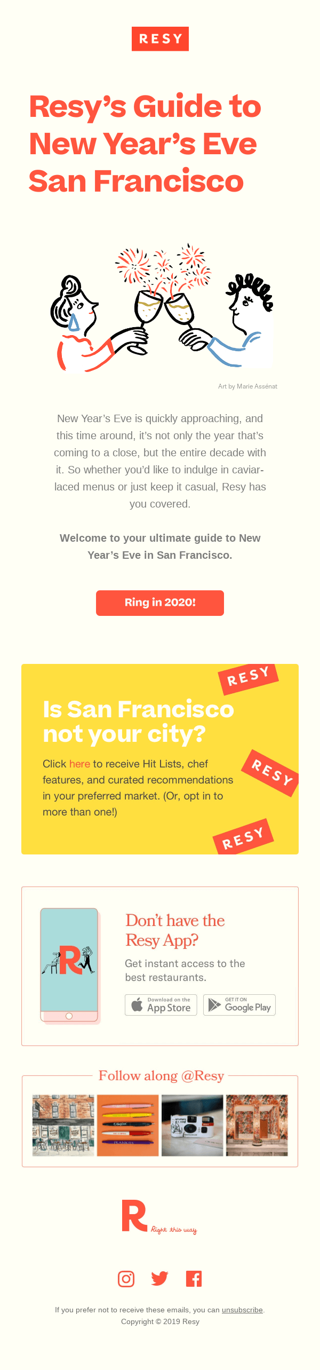This screenshot has height=1370, width=320.
Task: Click the red RESY logo at the top
Action: pos(159,38)
